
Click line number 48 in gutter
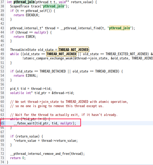click(x=2, y=50)
